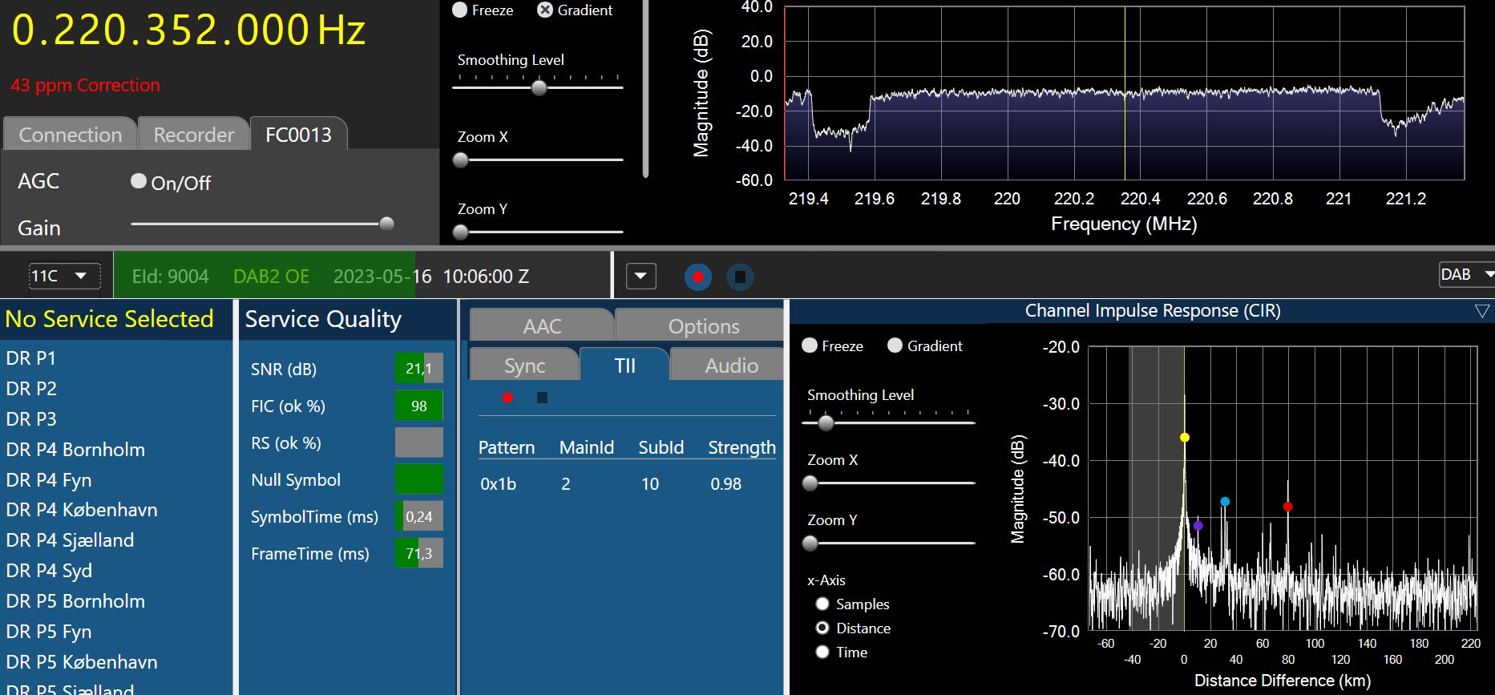
Task: Click the Gain slider handle
Action: click(x=386, y=224)
